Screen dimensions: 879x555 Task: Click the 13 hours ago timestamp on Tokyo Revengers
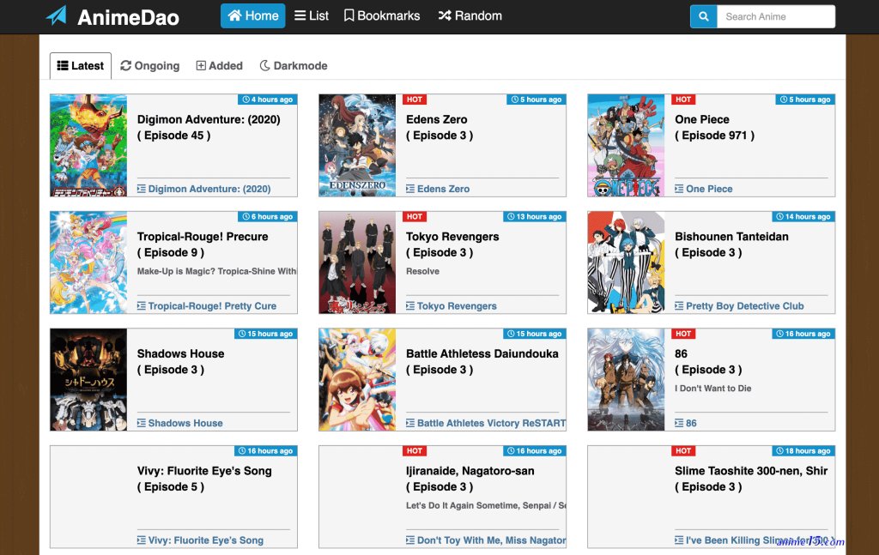533,217
